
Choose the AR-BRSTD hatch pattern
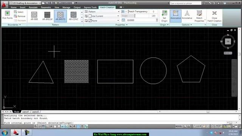[x=60, y=16]
